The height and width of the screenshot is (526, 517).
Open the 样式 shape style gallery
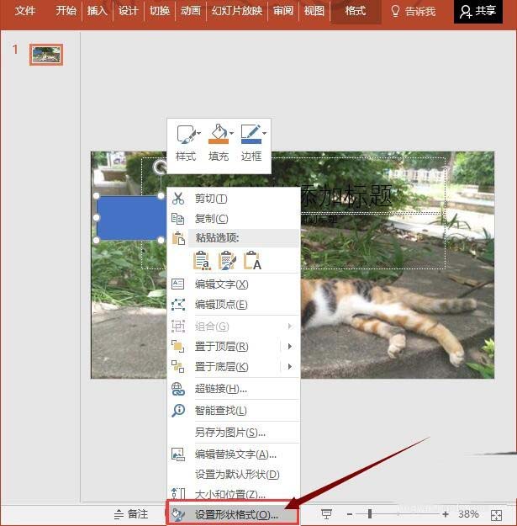[x=186, y=143]
